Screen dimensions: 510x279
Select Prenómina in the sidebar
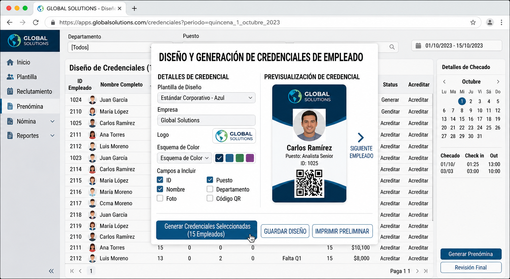coord(30,106)
